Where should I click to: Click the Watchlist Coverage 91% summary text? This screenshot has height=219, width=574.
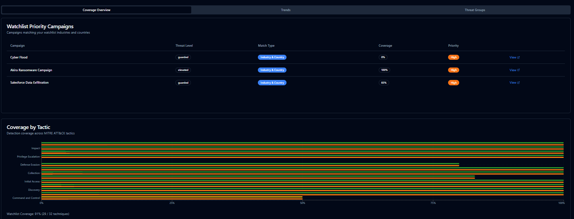tap(38, 214)
